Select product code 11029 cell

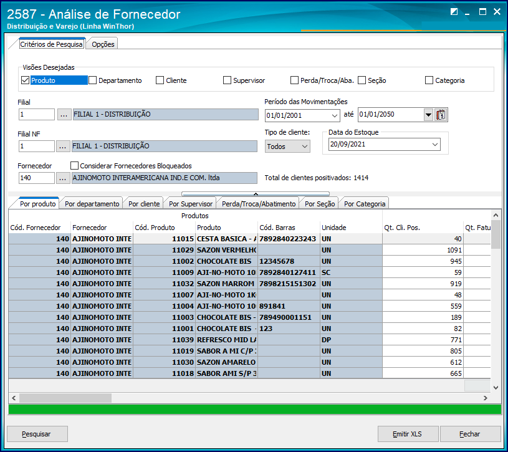[x=164, y=250]
